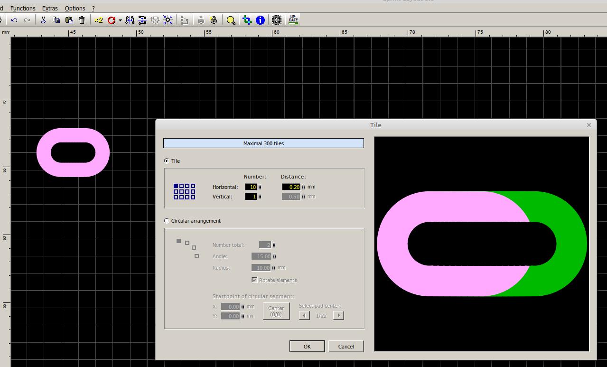Click the UPDATE toolbar icon
The width and height of the screenshot is (607, 367).
tap(293, 20)
